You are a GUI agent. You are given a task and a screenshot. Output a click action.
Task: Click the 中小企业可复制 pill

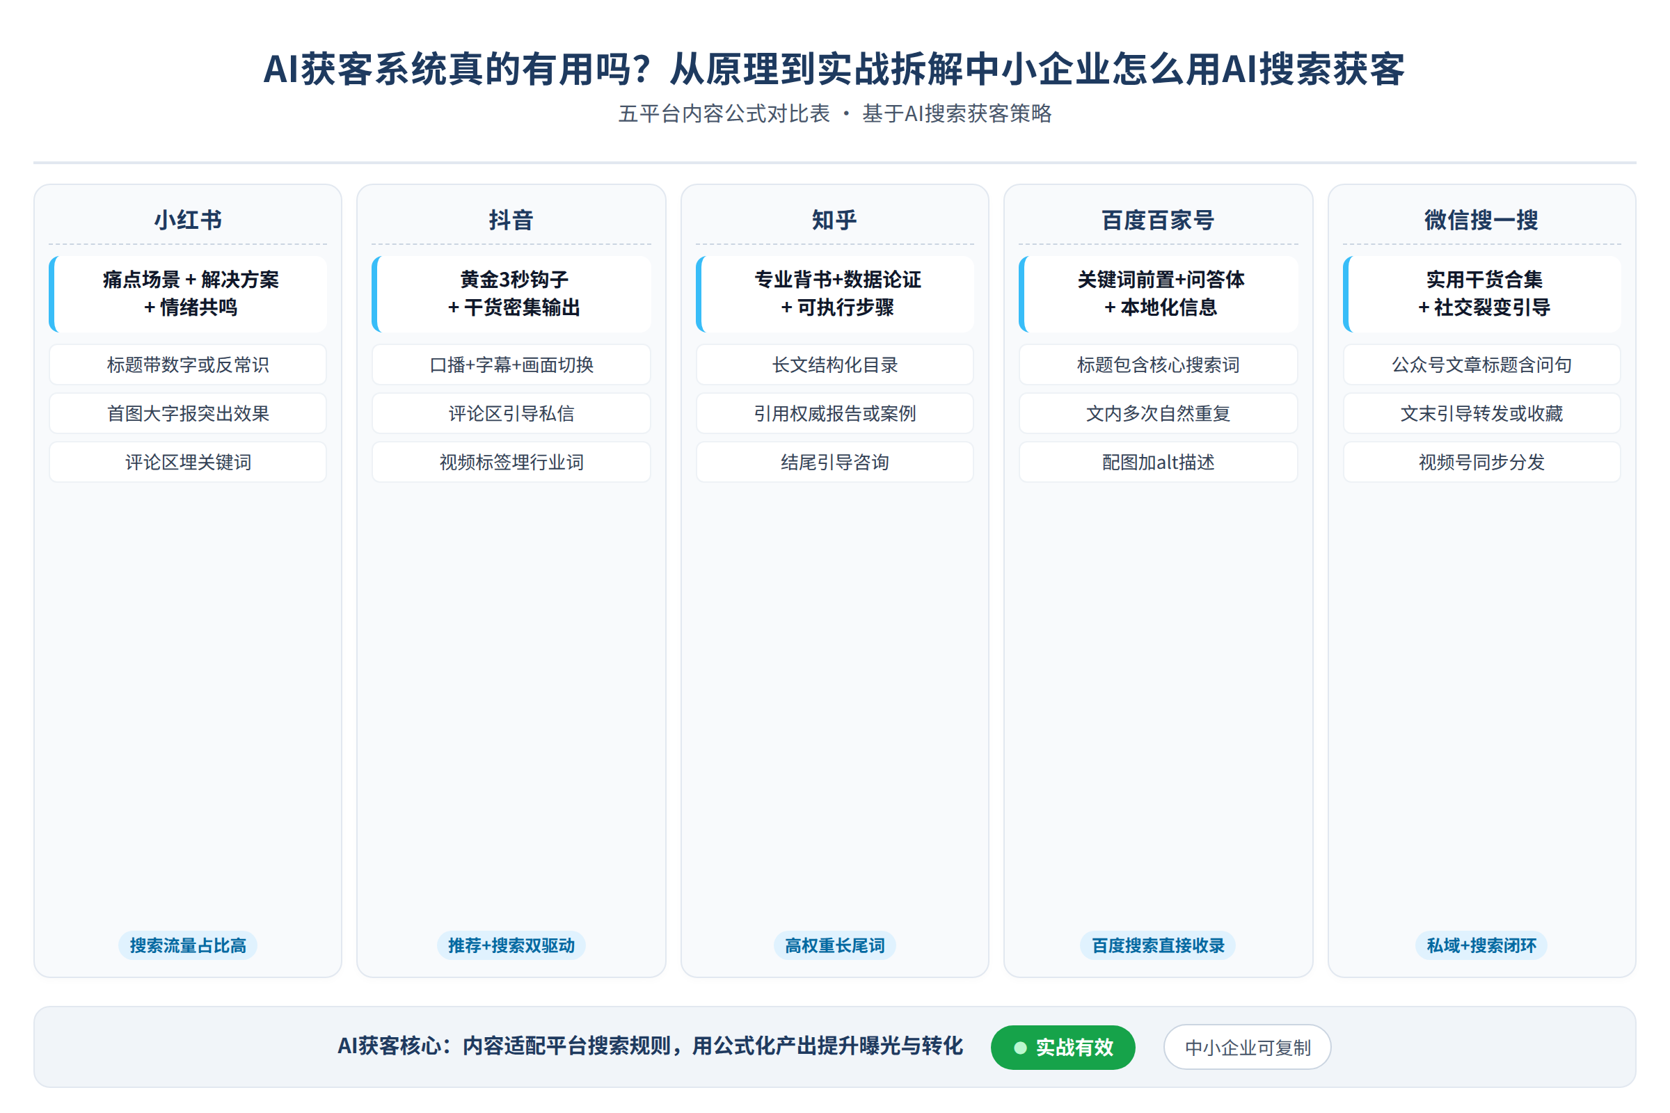tap(1248, 1047)
